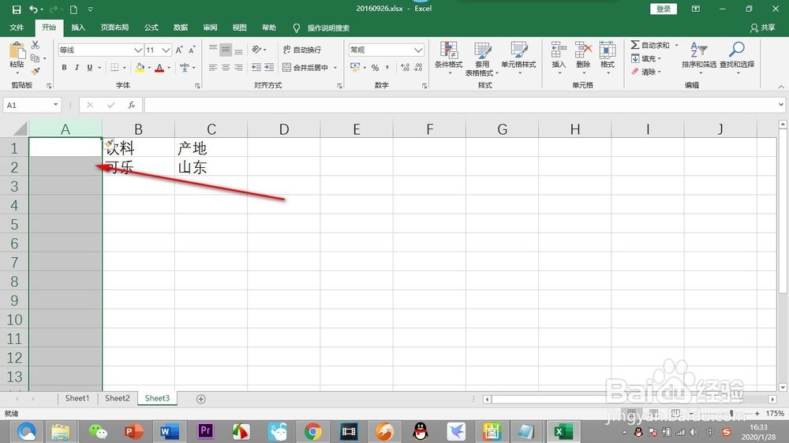Switch to 公式 ribbon tab
Screen dimensions: 789x443
coord(151,28)
